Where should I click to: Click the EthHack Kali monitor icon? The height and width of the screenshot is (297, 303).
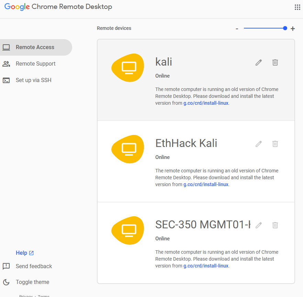(x=128, y=149)
